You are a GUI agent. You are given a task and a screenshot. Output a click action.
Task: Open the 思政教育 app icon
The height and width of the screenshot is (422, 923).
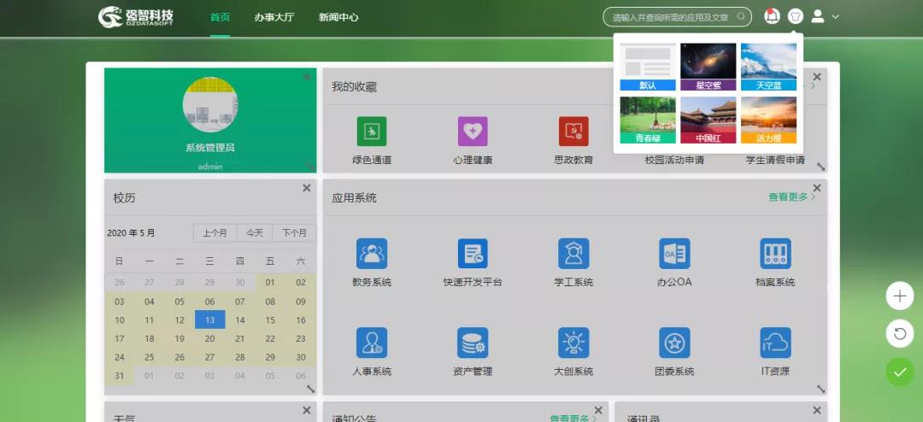point(573,132)
